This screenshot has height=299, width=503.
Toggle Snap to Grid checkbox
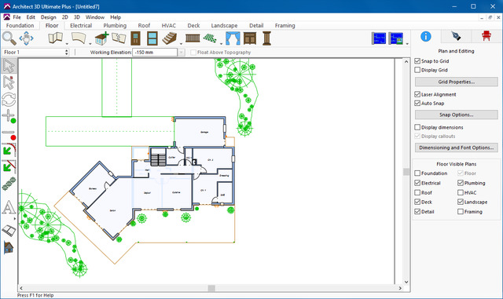tap(417, 61)
